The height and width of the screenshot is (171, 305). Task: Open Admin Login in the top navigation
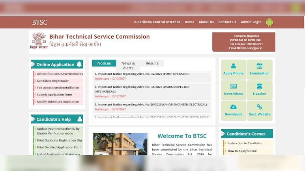(251, 22)
